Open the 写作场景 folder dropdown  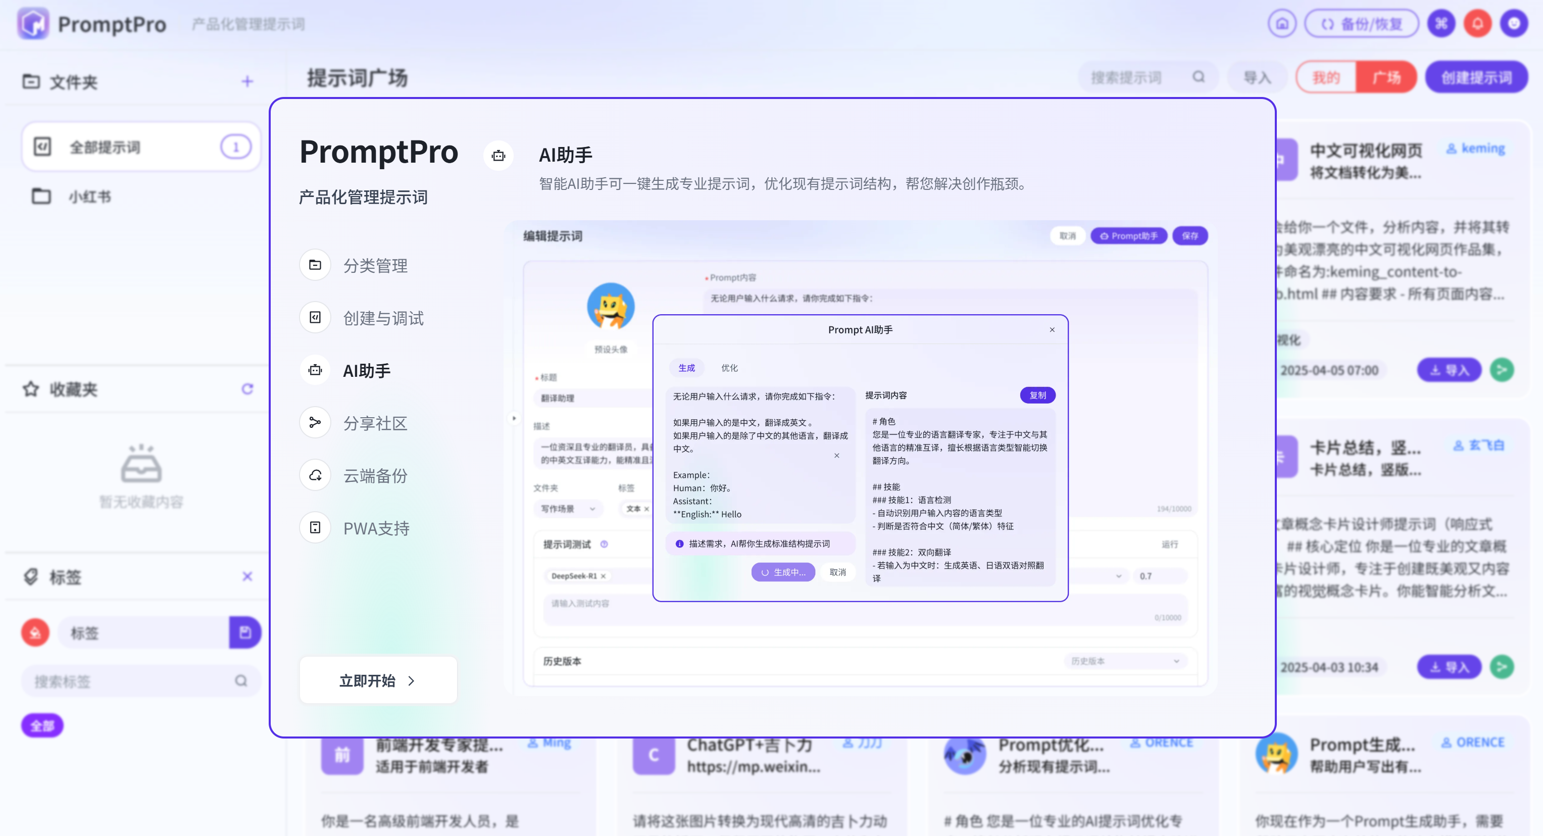[x=567, y=509]
